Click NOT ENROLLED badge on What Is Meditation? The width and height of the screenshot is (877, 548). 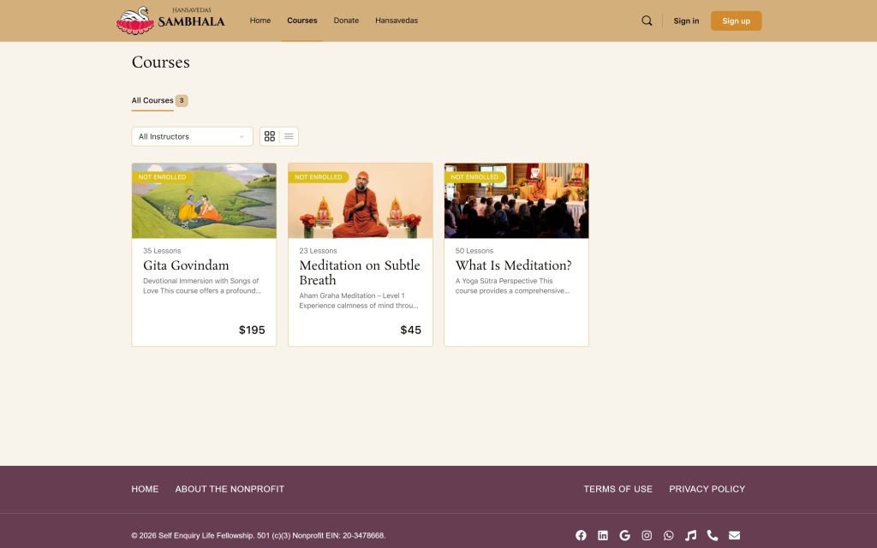(474, 177)
